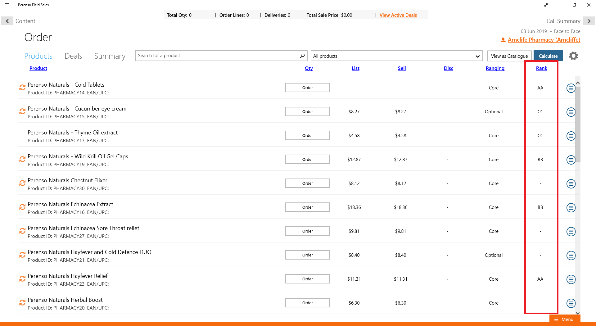This screenshot has width=596, height=326.
Task: Sort by Disc column header
Action: click(x=448, y=68)
